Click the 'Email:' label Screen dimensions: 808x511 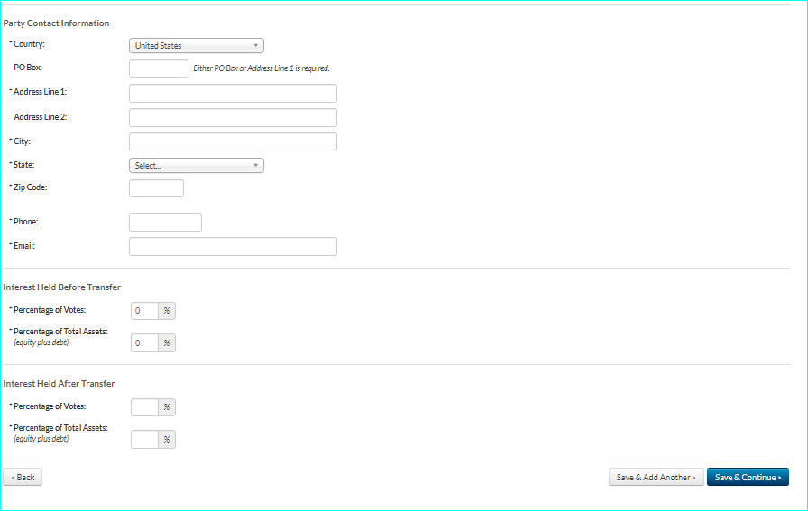click(24, 246)
